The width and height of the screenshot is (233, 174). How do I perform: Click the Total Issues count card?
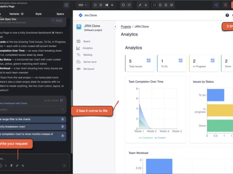[139, 63]
